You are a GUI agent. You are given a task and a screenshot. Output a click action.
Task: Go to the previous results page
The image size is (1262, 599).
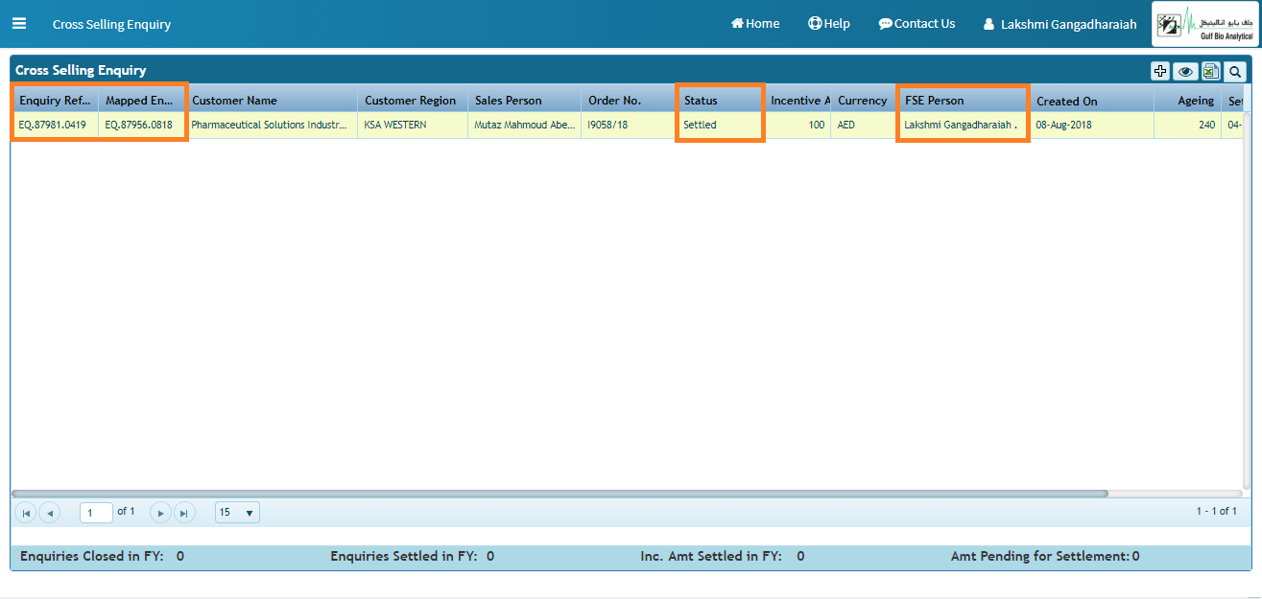[x=49, y=513]
